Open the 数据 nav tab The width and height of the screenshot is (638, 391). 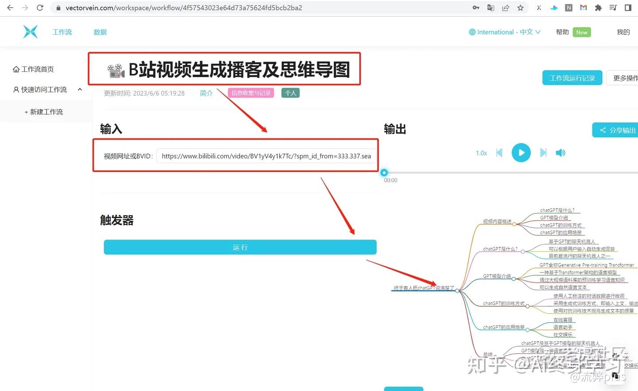[x=100, y=32]
